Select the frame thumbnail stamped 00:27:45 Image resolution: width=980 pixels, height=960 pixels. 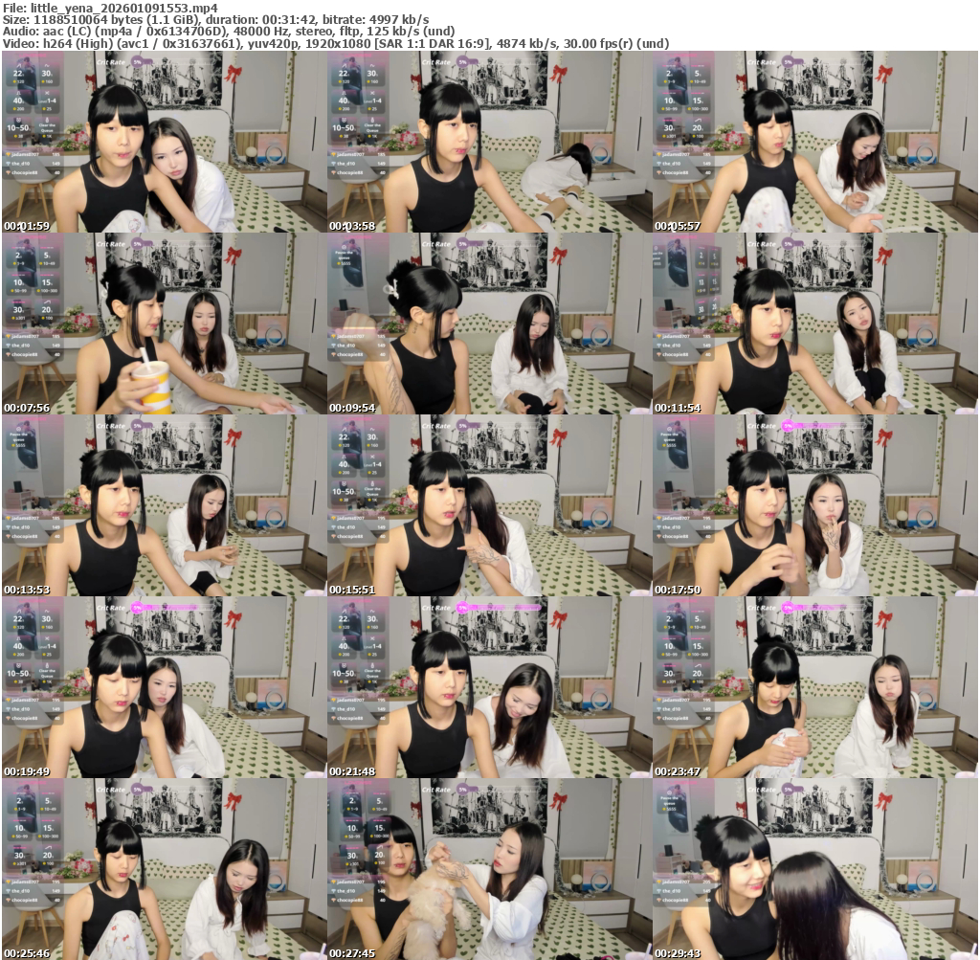[489, 869]
